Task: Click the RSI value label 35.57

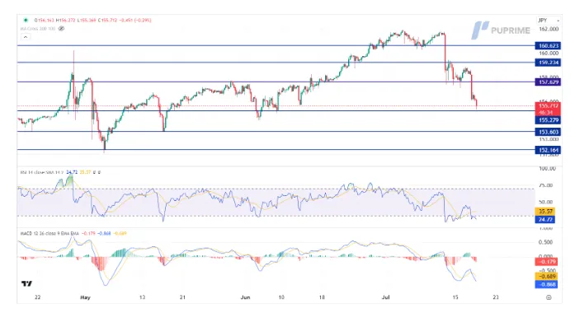Action: coord(545,211)
